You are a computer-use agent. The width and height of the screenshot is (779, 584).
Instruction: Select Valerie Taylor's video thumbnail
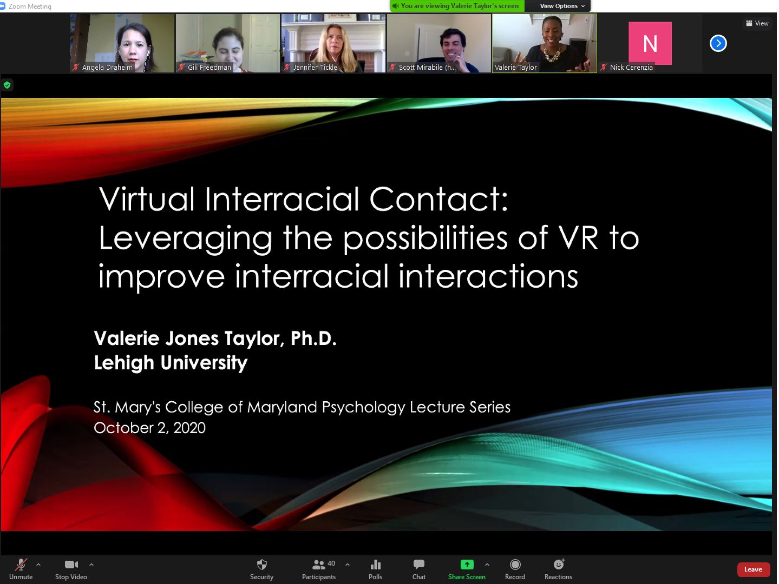pos(545,43)
